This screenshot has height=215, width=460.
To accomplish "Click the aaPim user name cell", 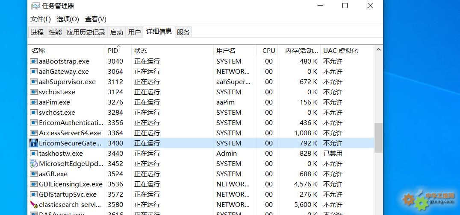I will (x=226, y=102).
